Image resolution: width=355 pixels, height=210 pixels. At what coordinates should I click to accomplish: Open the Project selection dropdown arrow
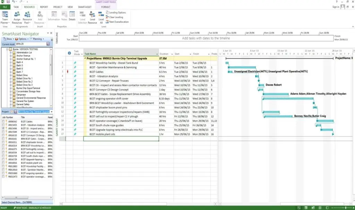(52, 112)
